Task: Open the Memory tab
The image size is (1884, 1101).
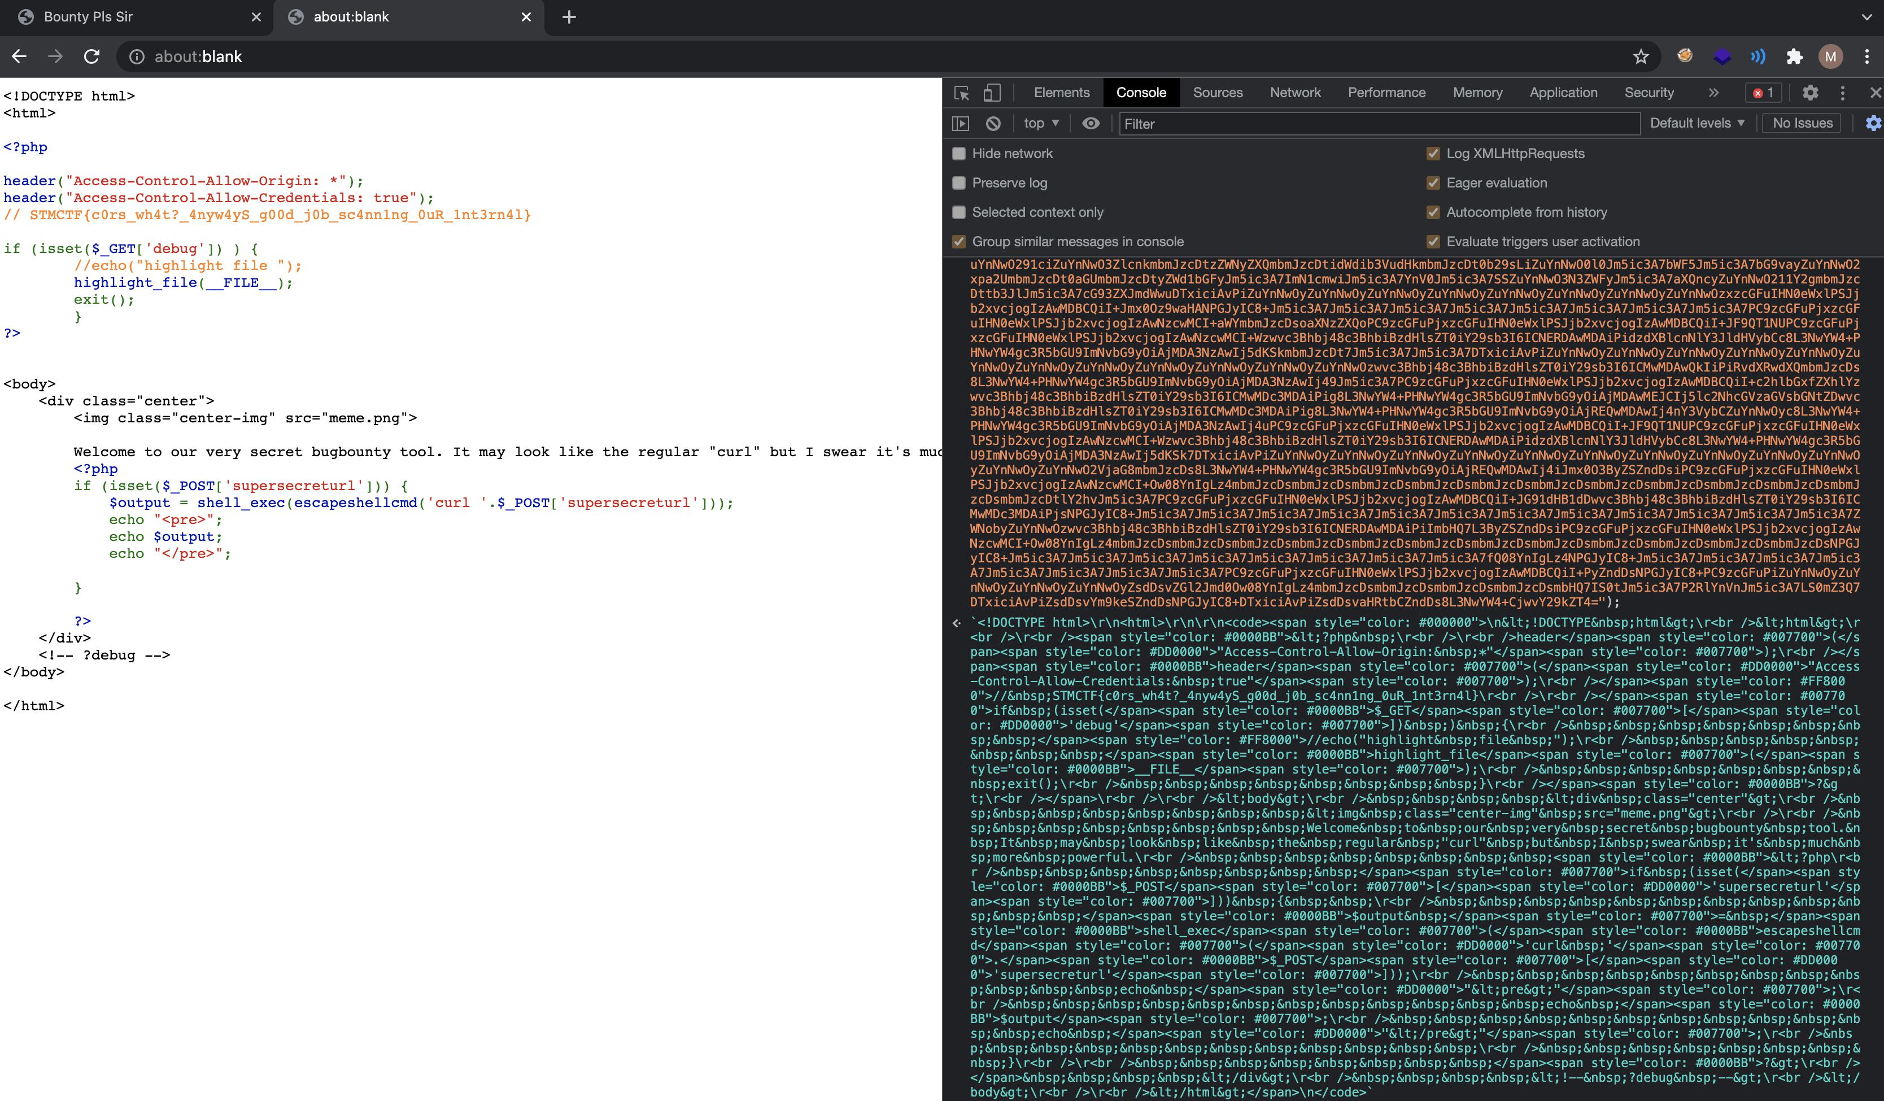Action: 1477,93
